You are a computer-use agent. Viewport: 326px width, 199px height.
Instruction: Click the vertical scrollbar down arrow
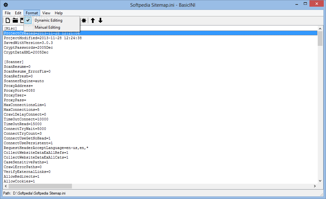tap(320, 181)
